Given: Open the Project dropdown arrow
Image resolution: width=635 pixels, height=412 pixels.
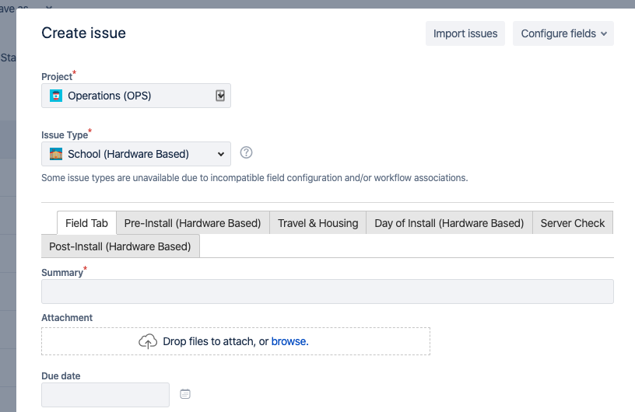Looking at the screenshot, I should click(220, 96).
